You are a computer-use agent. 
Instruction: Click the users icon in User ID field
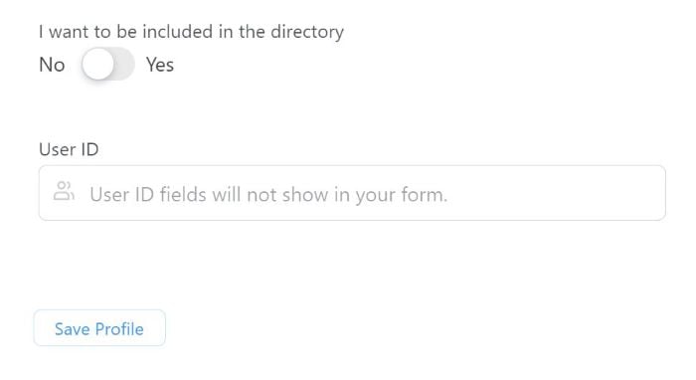click(64, 191)
